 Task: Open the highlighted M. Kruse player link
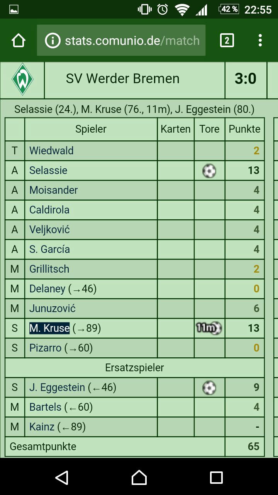(x=49, y=328)
